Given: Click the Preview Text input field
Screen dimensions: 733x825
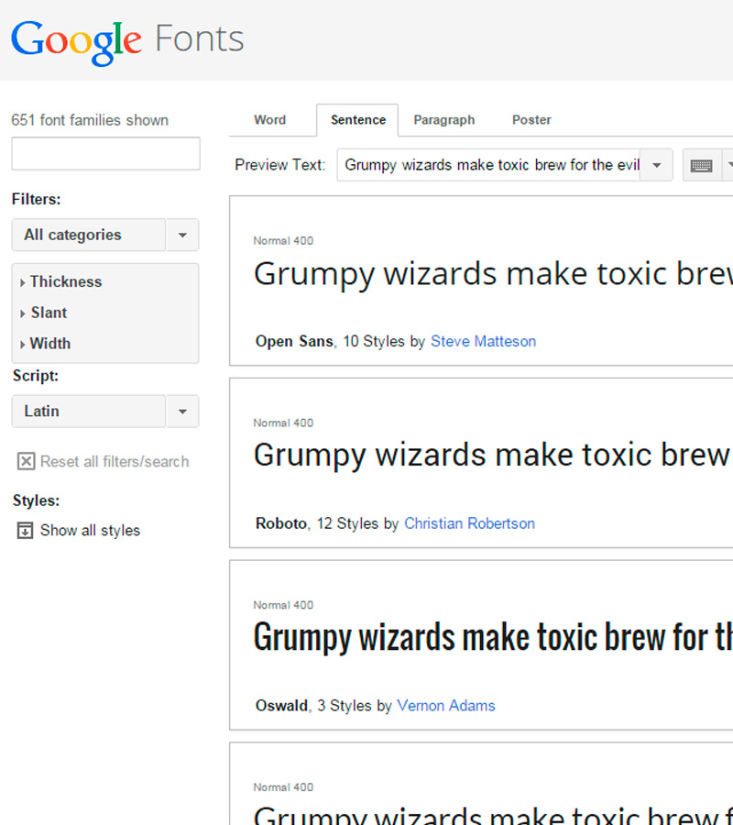Looking at the screenshot, I should click(x=490, y=166).
